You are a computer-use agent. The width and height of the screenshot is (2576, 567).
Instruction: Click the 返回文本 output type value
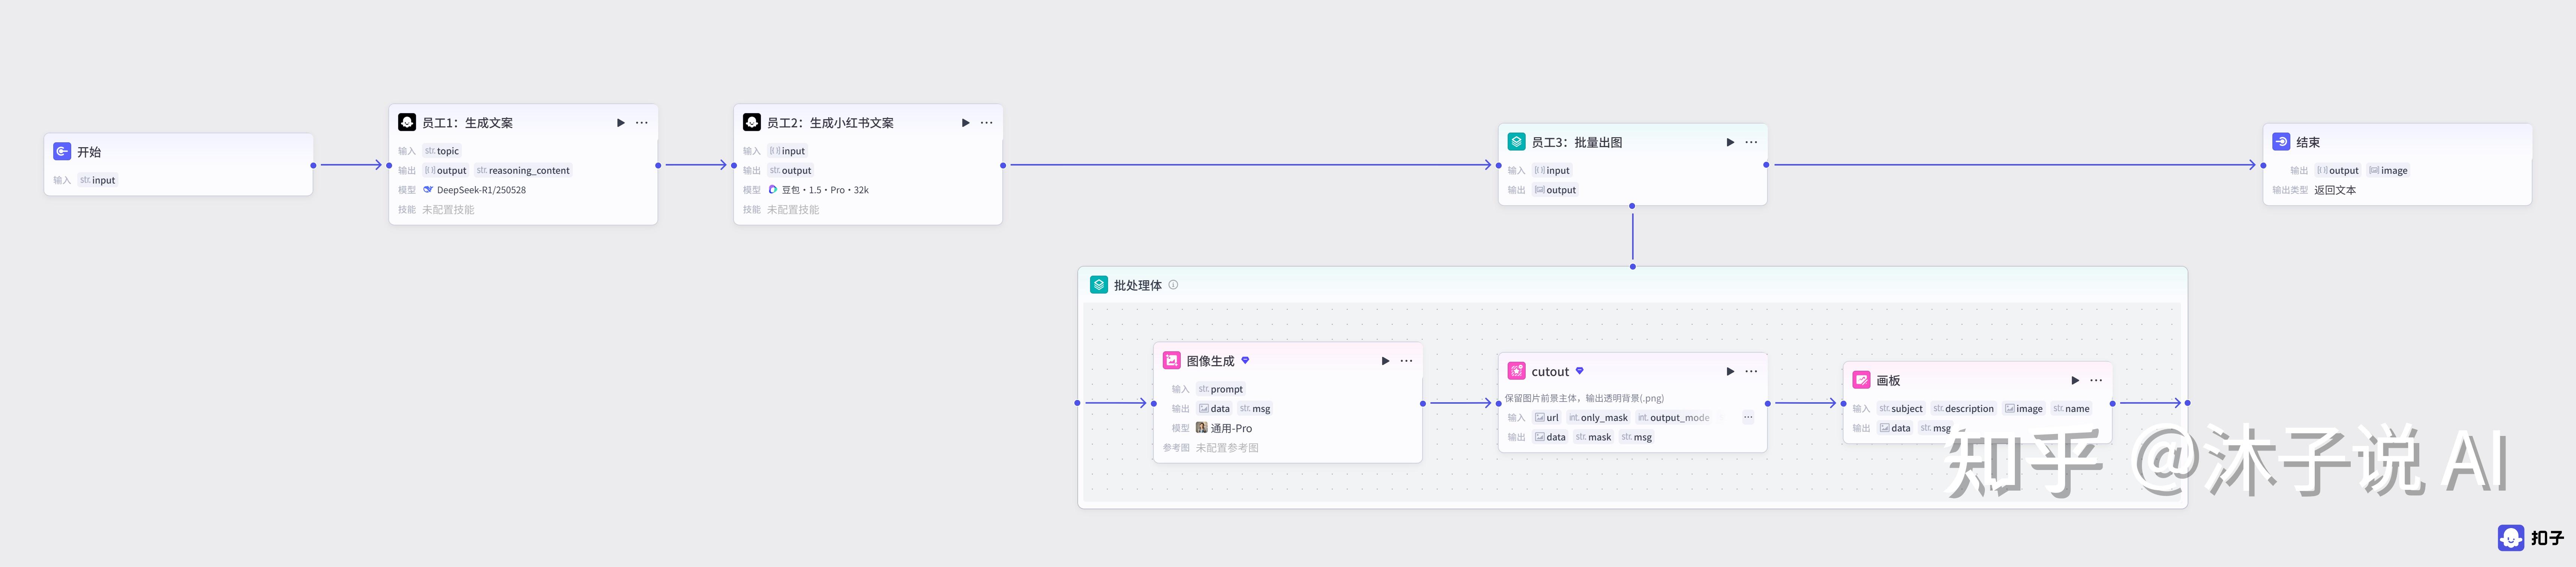click(2335, 189)
